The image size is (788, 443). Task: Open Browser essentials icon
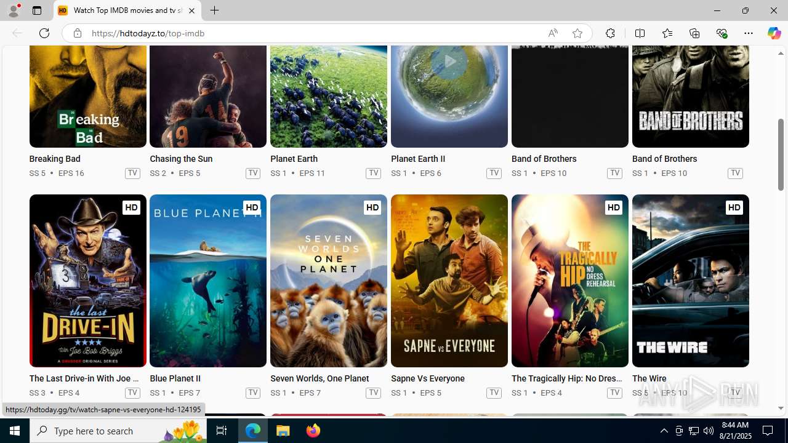click(722, 33)
